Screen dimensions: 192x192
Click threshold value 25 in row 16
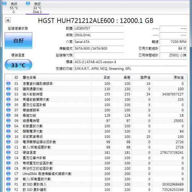point(148,137)
